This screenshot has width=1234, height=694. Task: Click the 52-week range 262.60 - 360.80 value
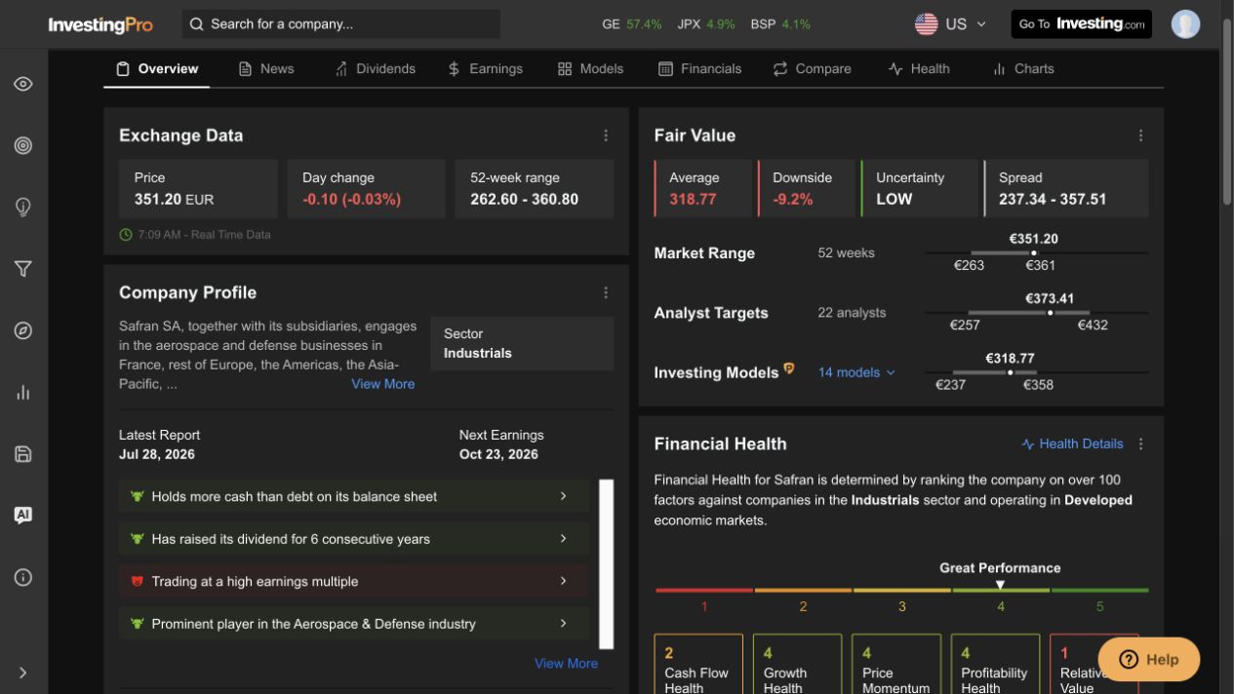pos(524,200)
